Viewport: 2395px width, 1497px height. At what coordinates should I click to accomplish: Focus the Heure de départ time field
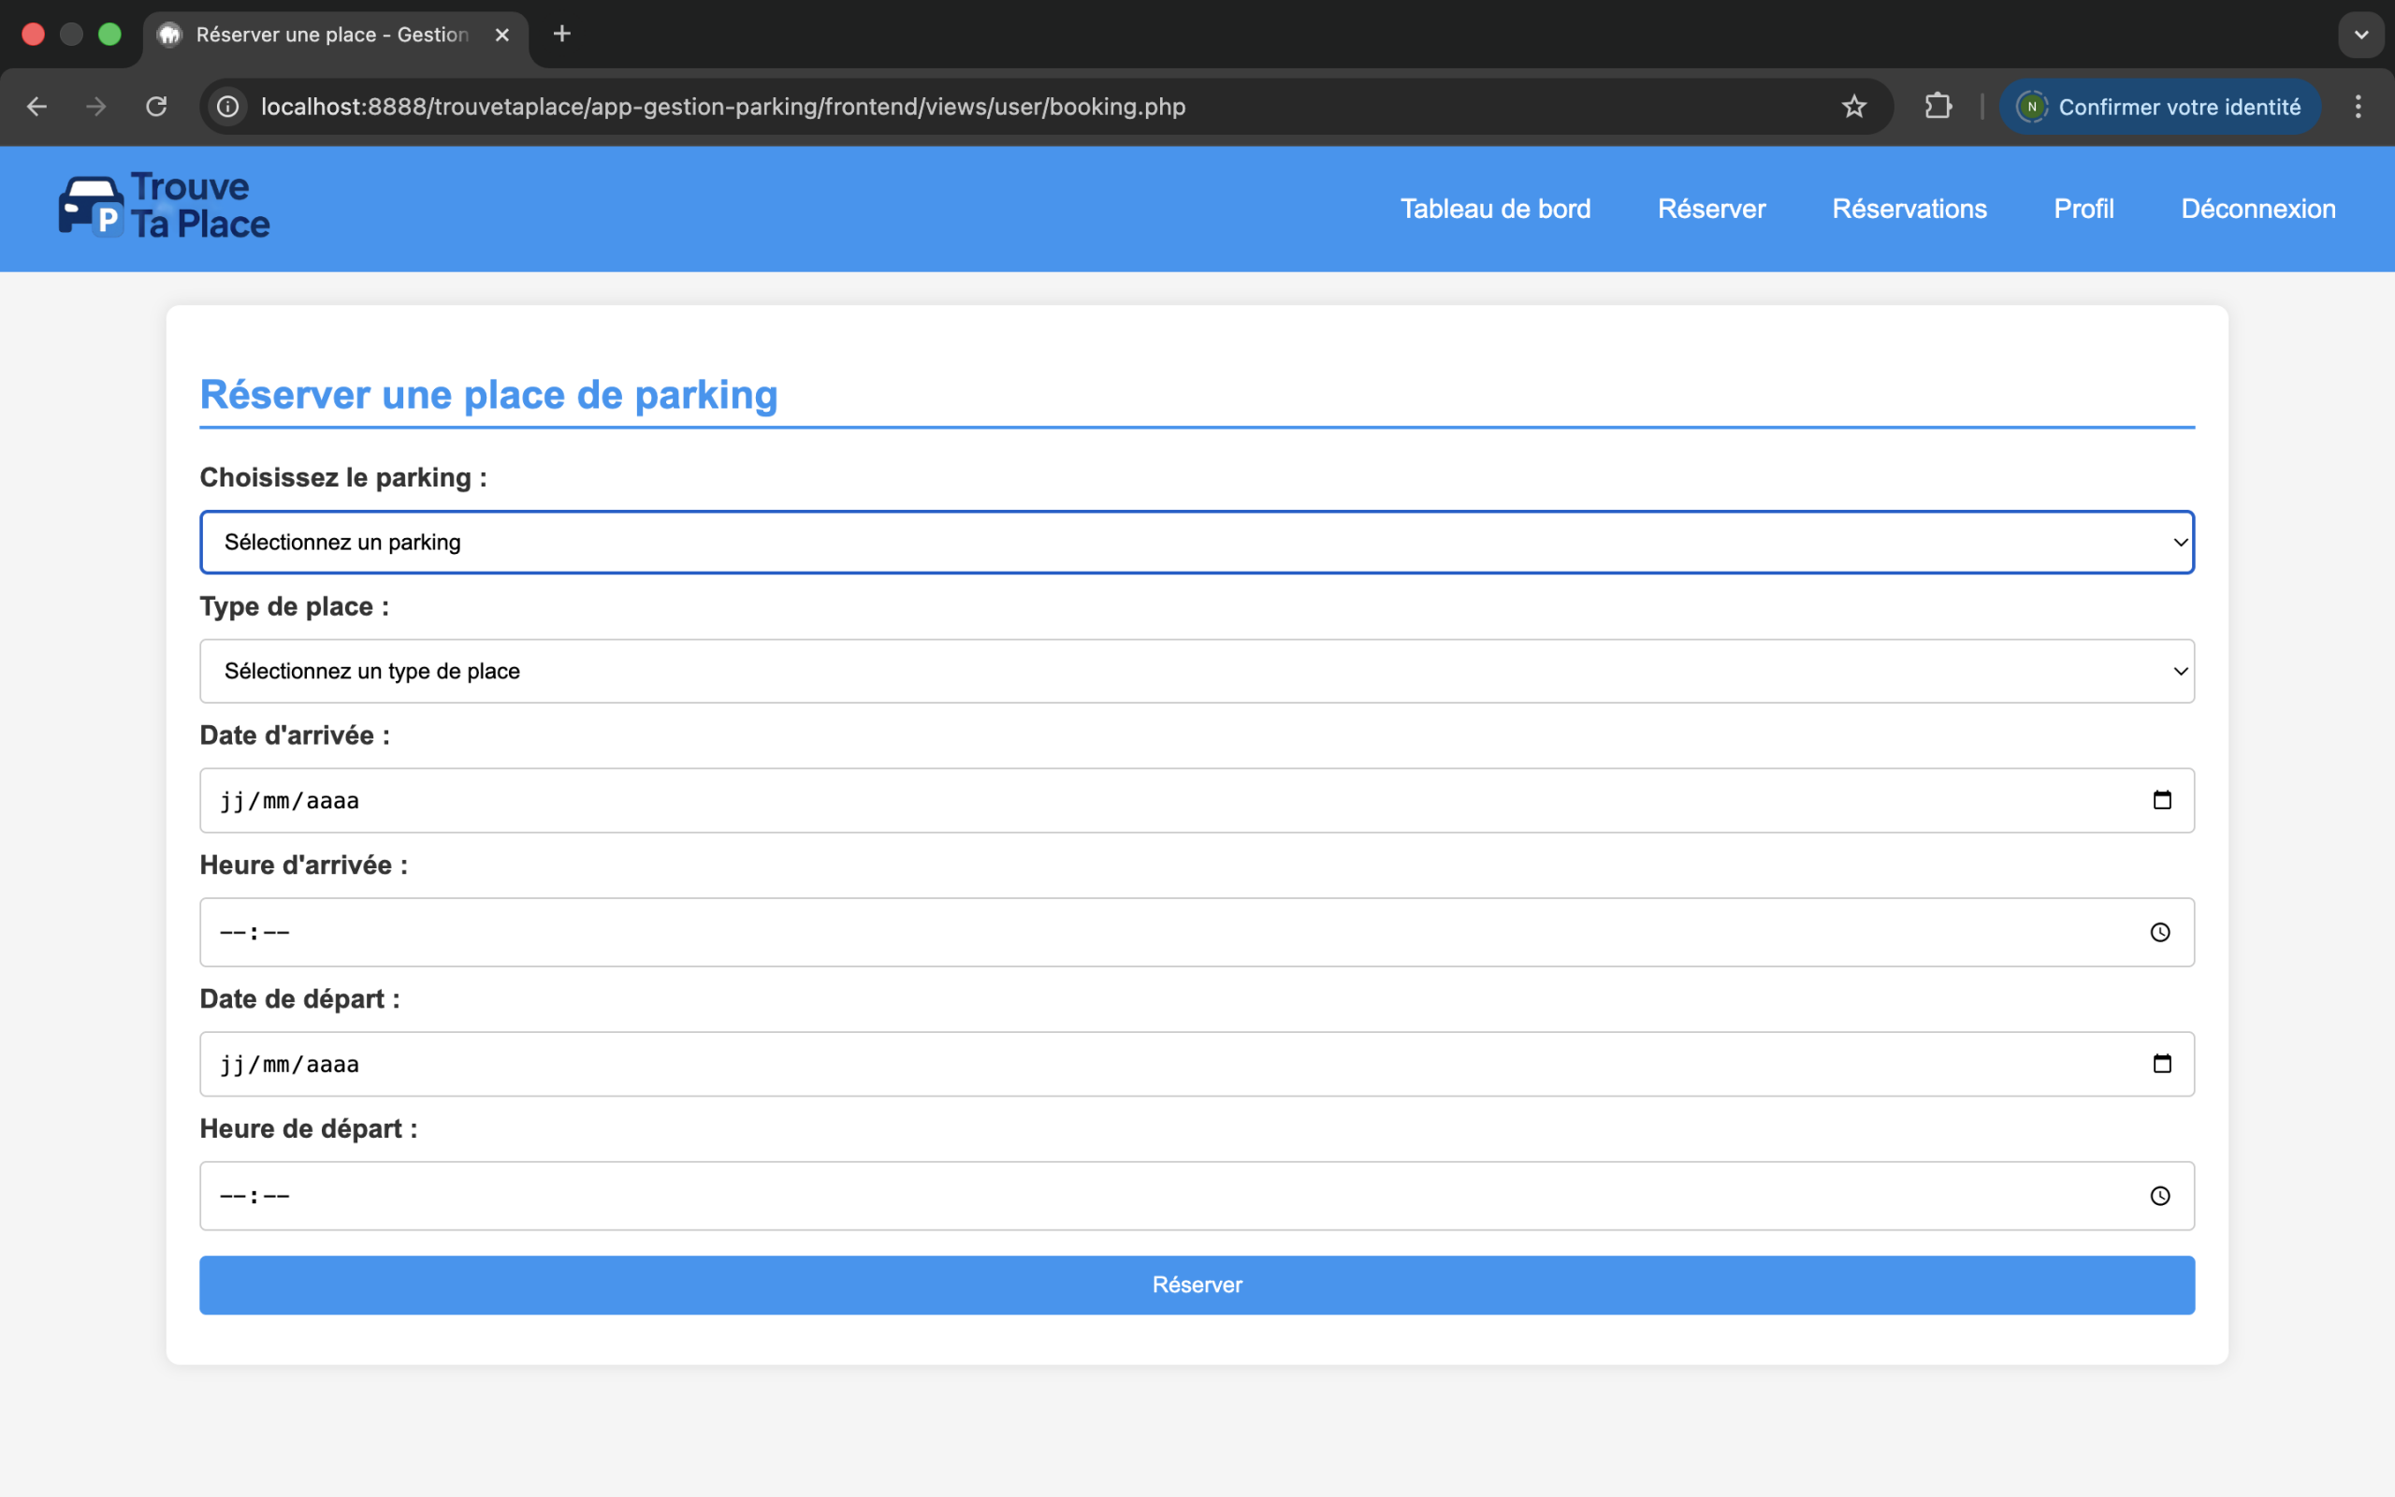(1089, 1196)
